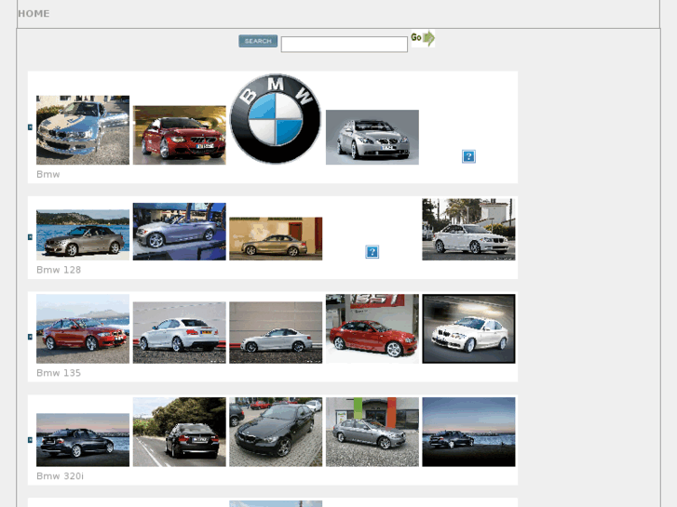The image size is (677, 507).
Task: Click the small bullet icon beside Bmw row
Action: coord(30,127)
